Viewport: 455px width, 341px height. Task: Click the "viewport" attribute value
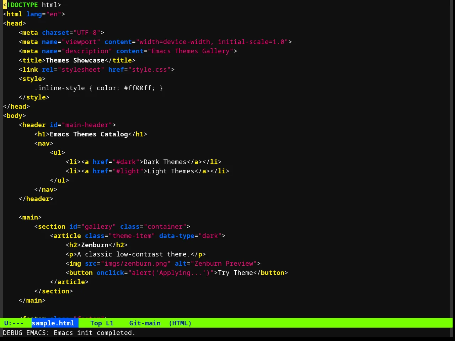click(x=81, y=42)
